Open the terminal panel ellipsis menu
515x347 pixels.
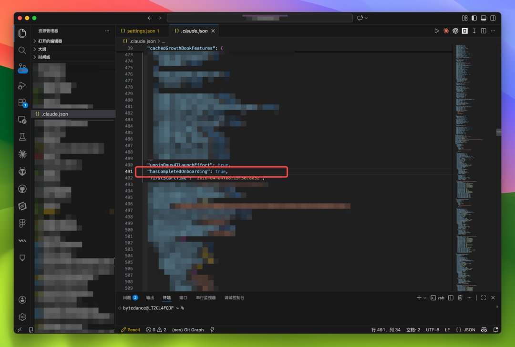[x=469, y=298]
